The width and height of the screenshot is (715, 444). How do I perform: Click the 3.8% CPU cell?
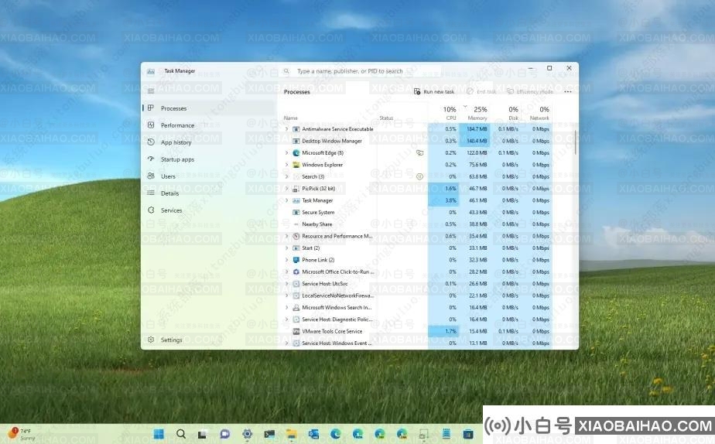coord(443,200)
